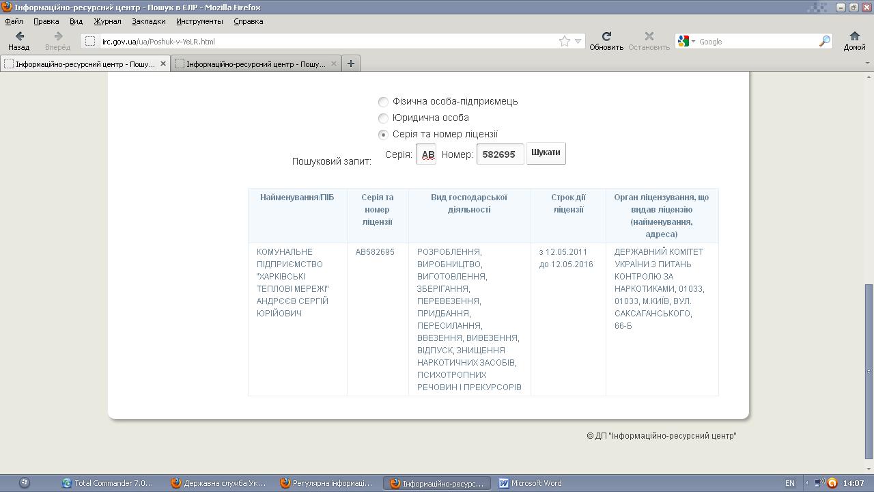874x492 pixels.
Task: Switch to Microsoft Word in taskbar
Action: [x=531, y=483]
